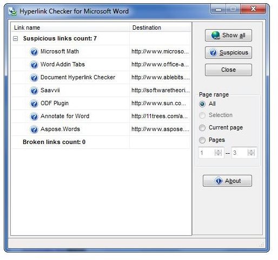278x260 pixels.
Task: Click the http://www.office-a... destination cell
Action: point(160,65)
